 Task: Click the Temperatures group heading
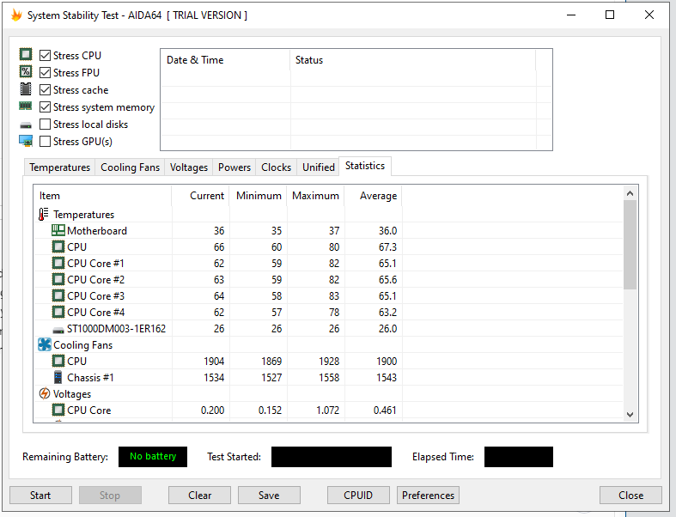coord(83,215)
